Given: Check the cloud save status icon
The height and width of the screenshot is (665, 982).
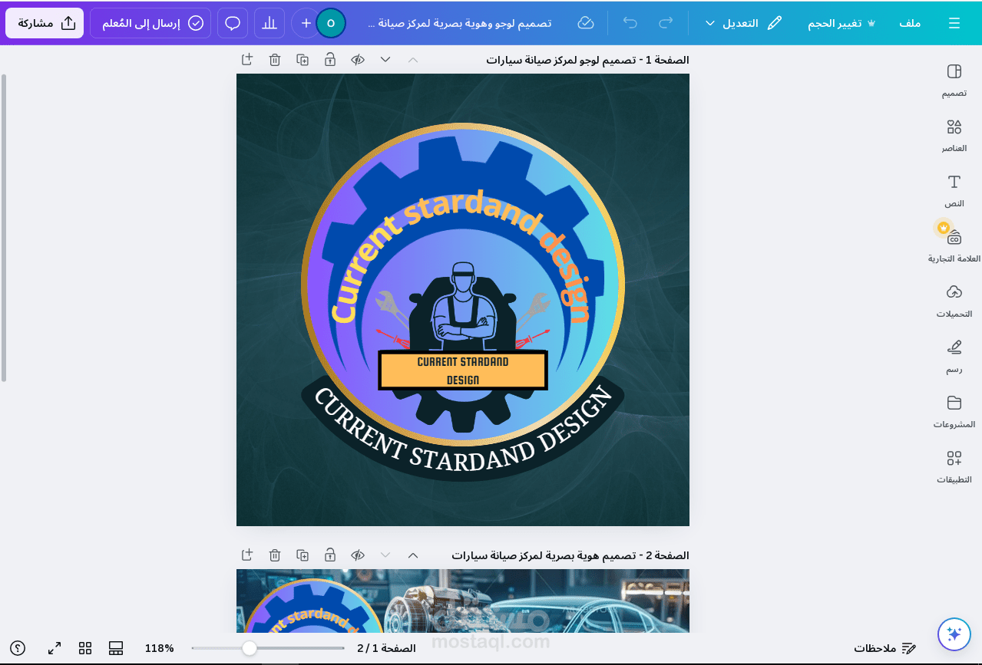Looking at the screenshot, I should (x=586, y=23).
